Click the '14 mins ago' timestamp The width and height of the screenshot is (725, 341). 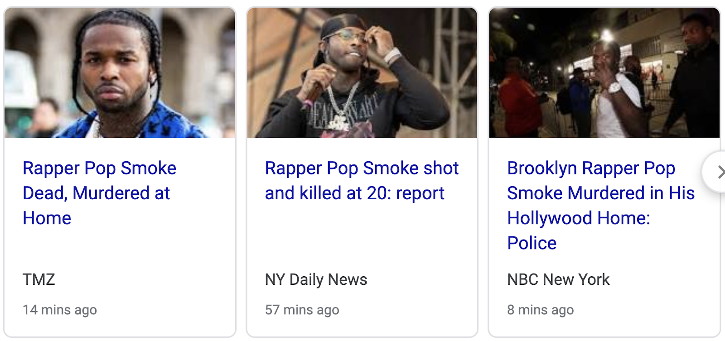(60, 310)
